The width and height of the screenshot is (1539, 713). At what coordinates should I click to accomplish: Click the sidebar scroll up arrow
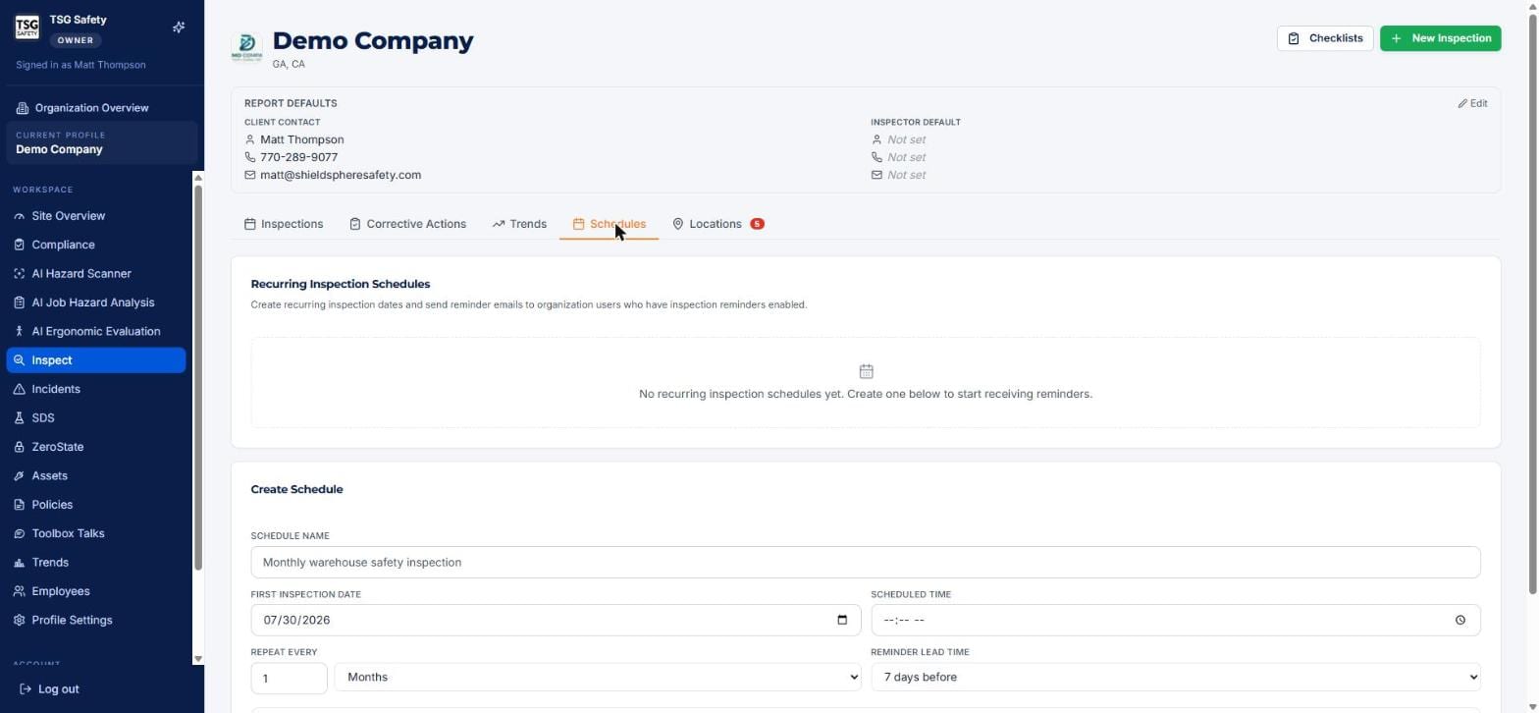198,178
